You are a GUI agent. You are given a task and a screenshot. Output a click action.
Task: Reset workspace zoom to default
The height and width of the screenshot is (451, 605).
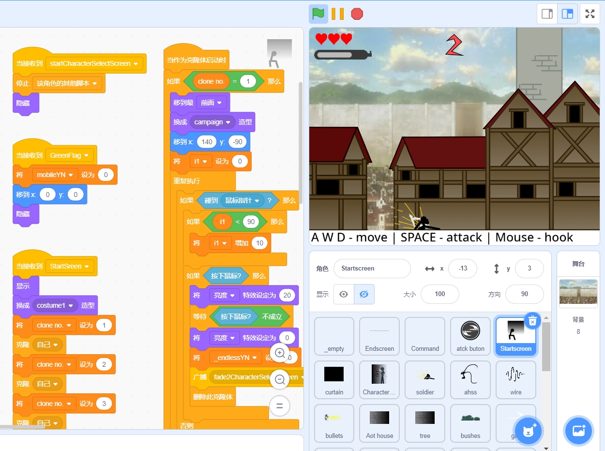click(280, 406)
